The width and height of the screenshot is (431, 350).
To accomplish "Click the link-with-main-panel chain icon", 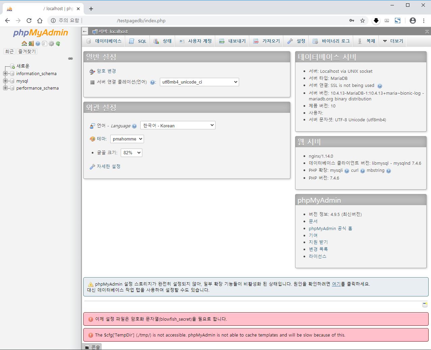I will (x=70, y=58).
